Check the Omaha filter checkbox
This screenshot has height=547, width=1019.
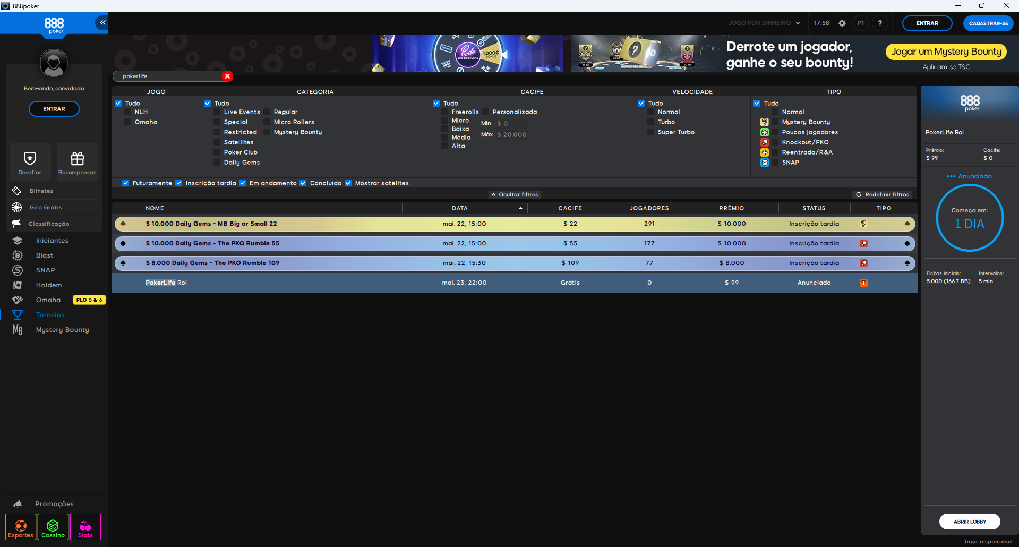(x=128, y=122)
